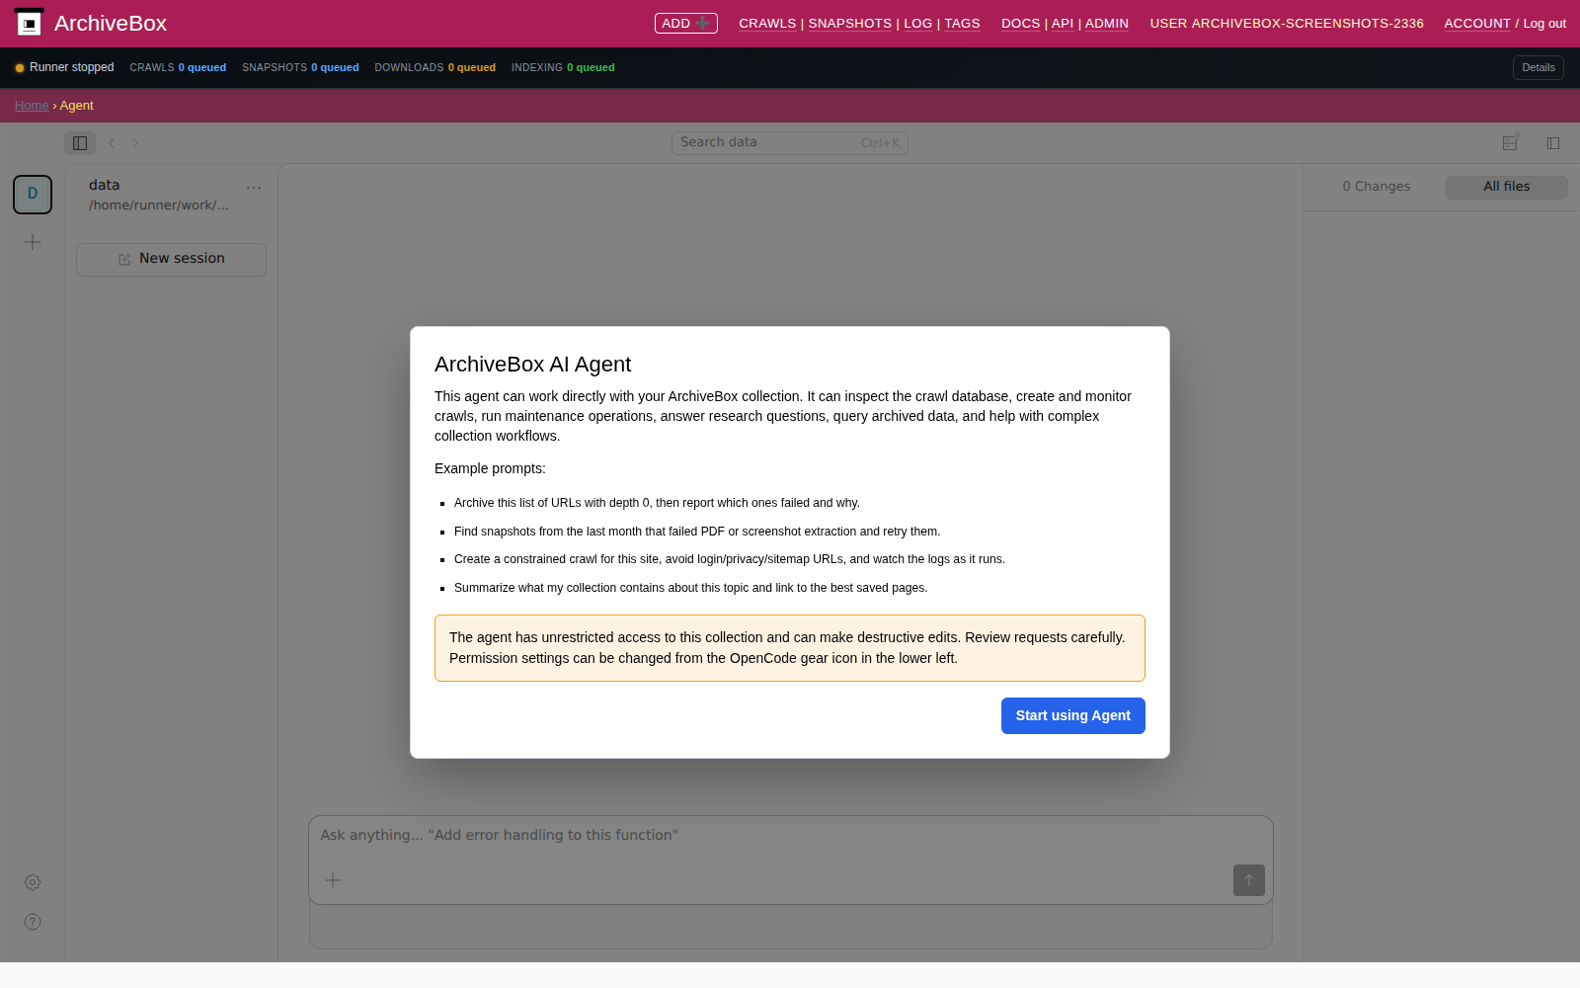The height and width of the screenshot is (988, 1580).
Task: Open the ACCOUNT link
Action: 1477,24
